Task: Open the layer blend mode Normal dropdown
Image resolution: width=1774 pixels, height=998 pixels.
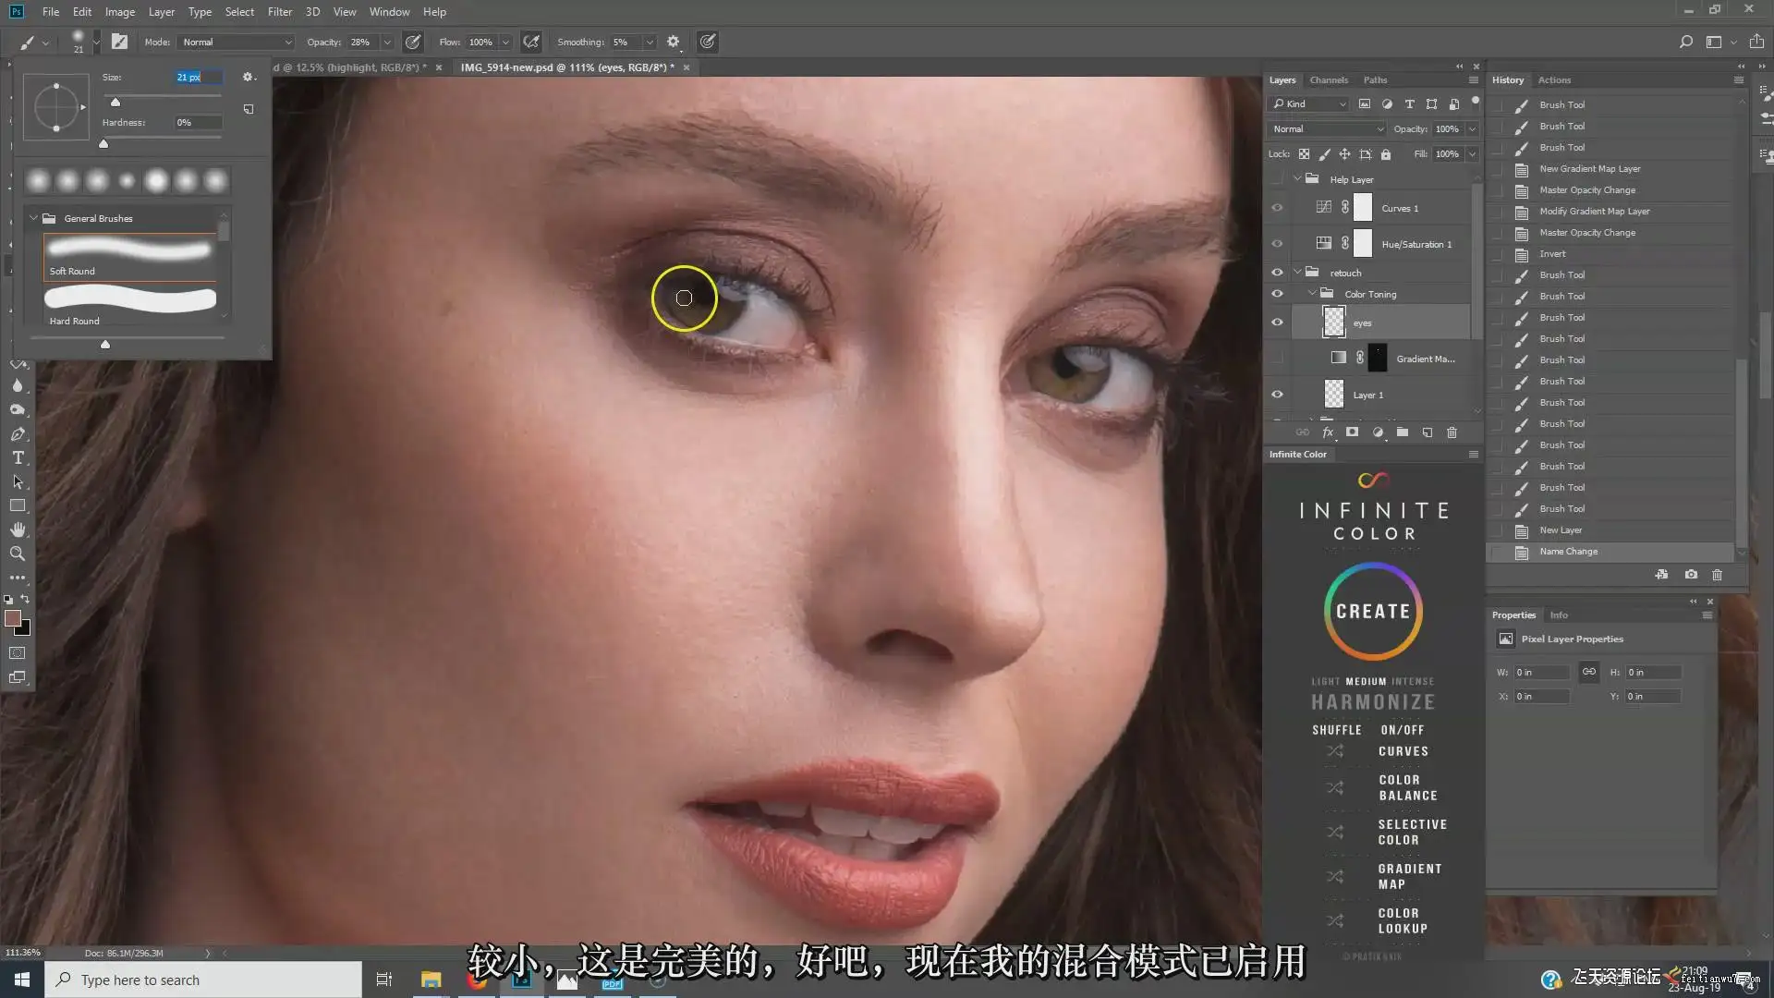Action: [1327, 128]
